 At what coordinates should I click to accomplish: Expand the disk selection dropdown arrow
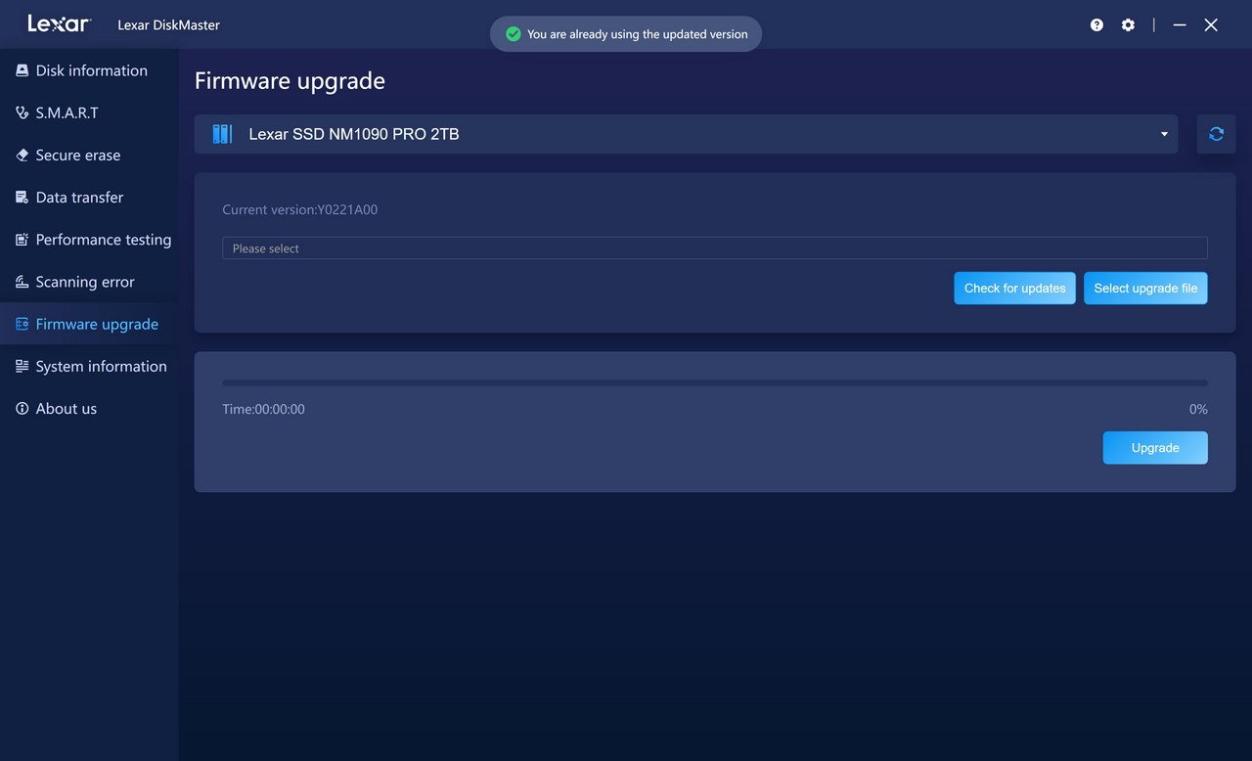(x=1164, y=134)
